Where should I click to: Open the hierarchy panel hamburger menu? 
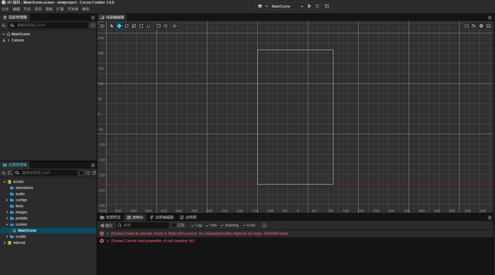tap(93, 18)
